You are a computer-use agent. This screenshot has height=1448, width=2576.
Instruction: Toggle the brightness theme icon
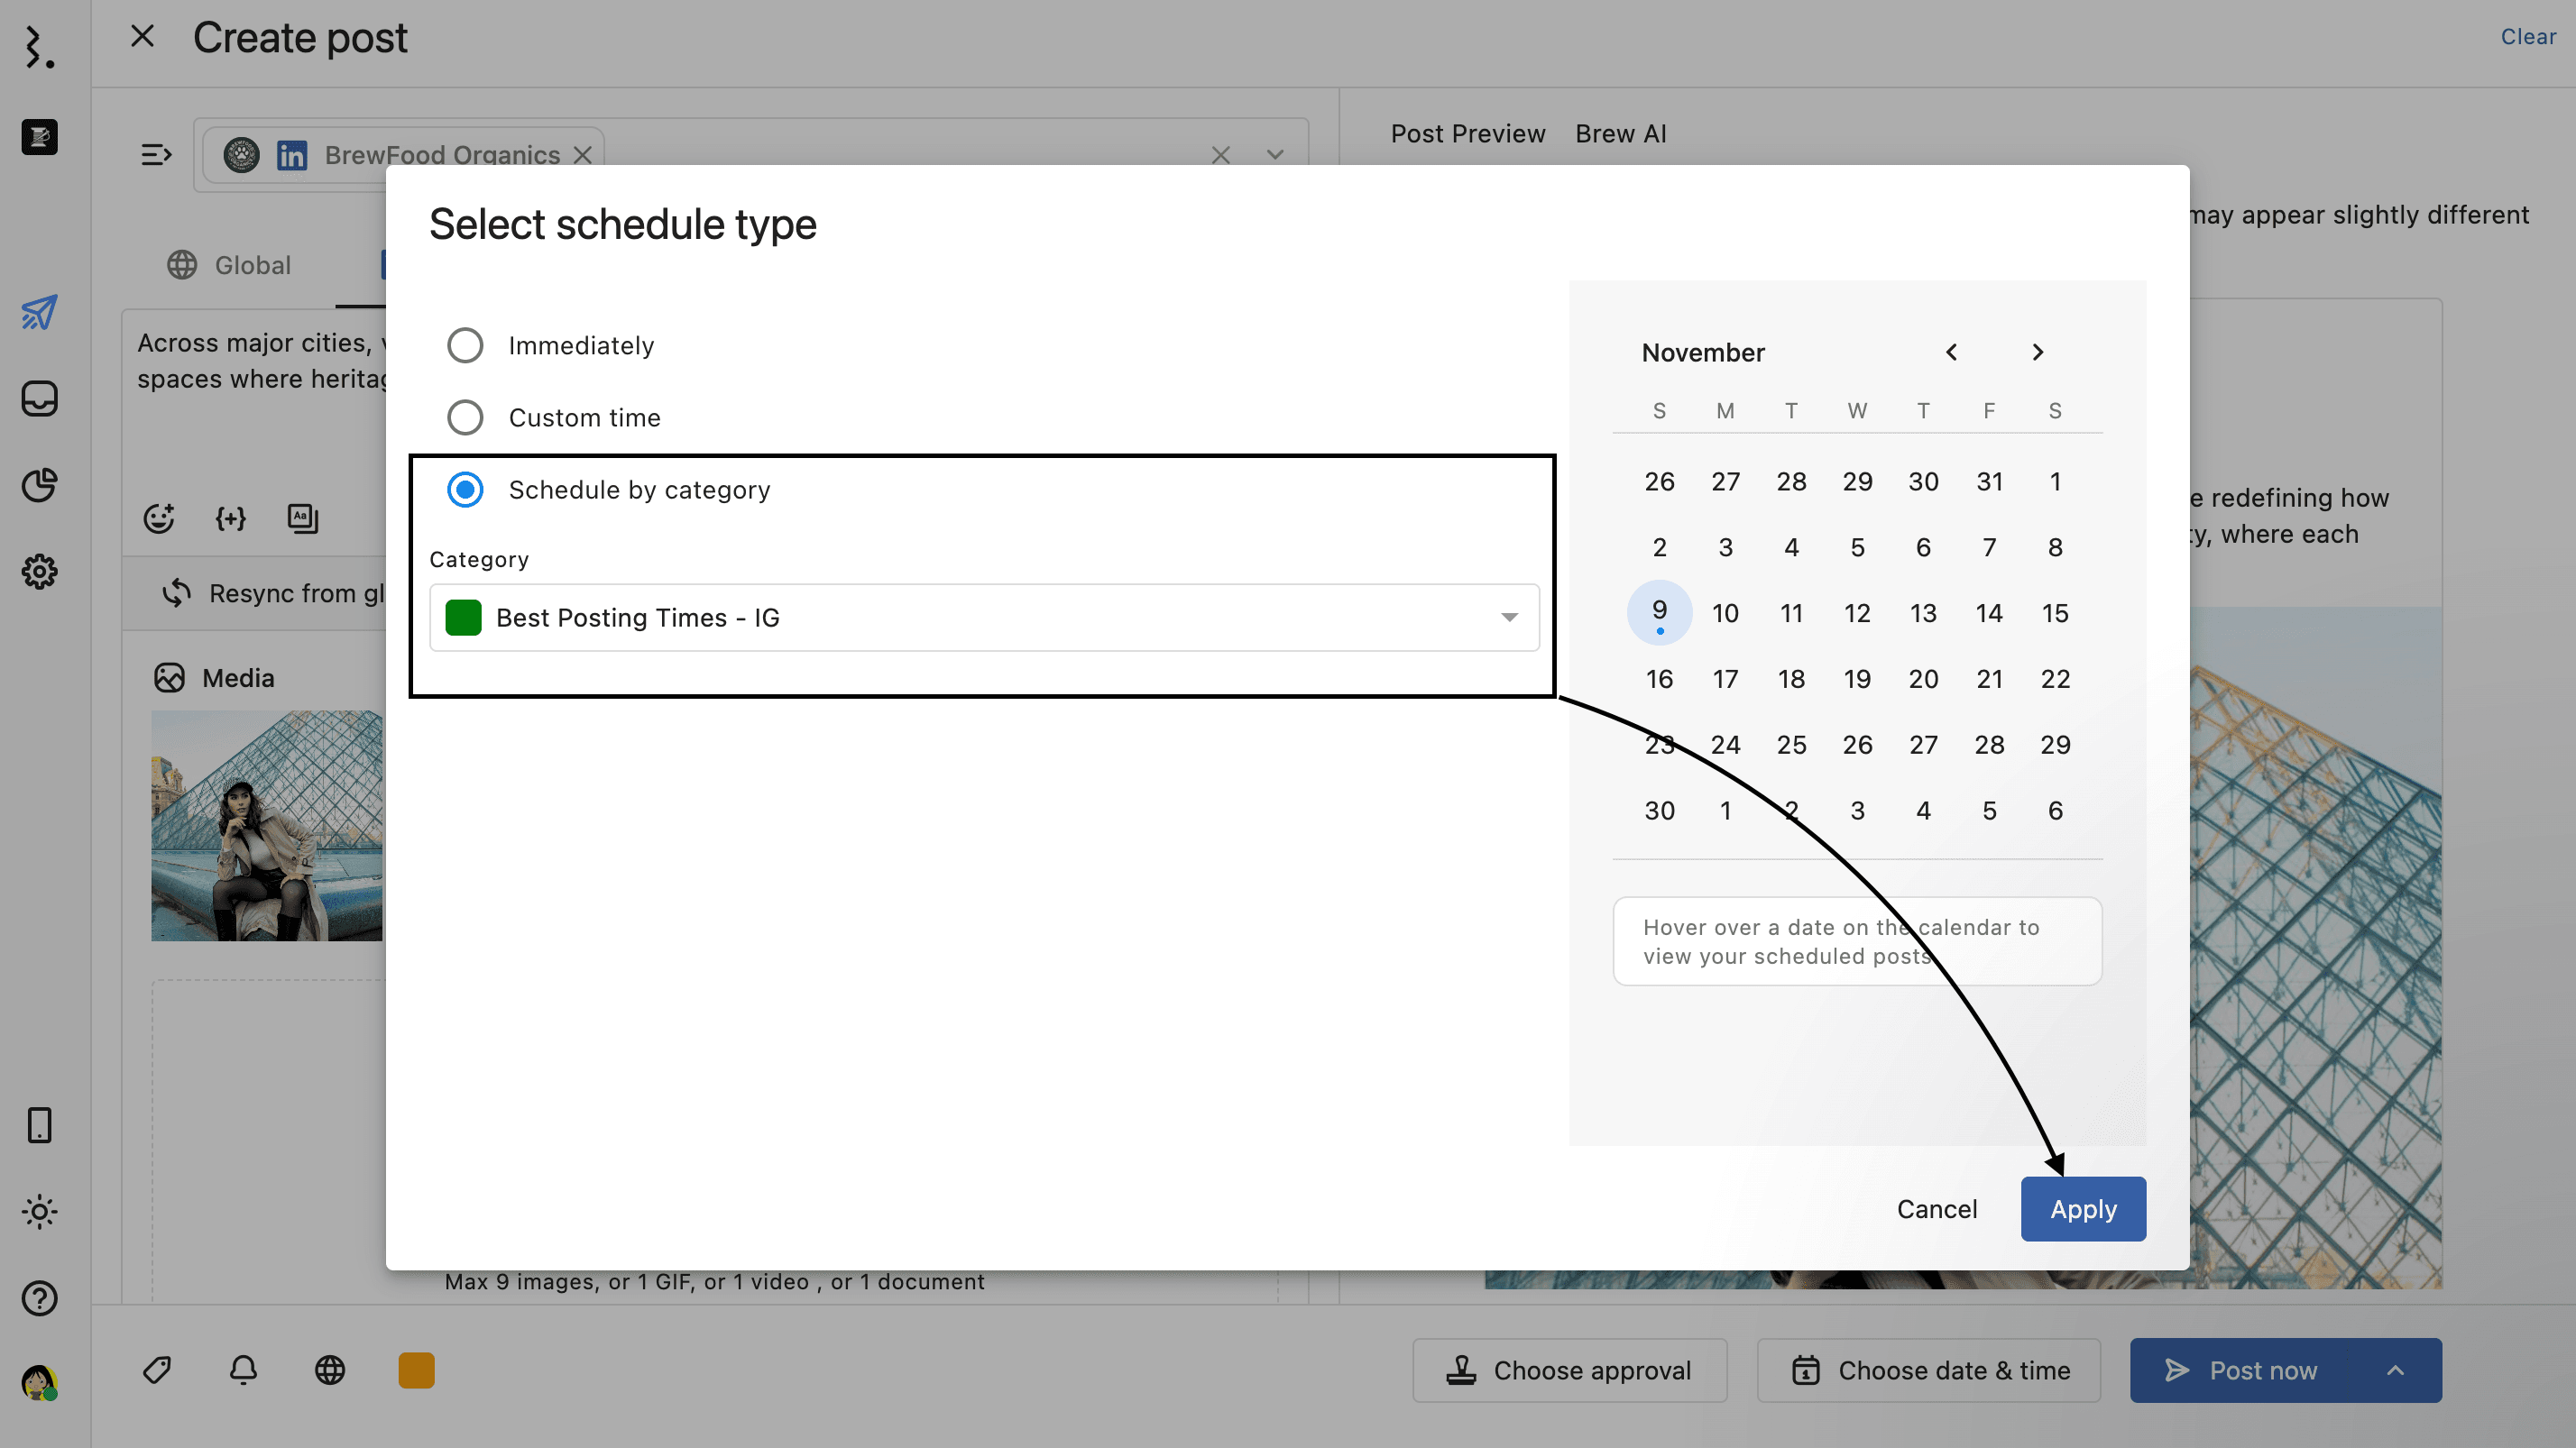tap(39, 1211)
